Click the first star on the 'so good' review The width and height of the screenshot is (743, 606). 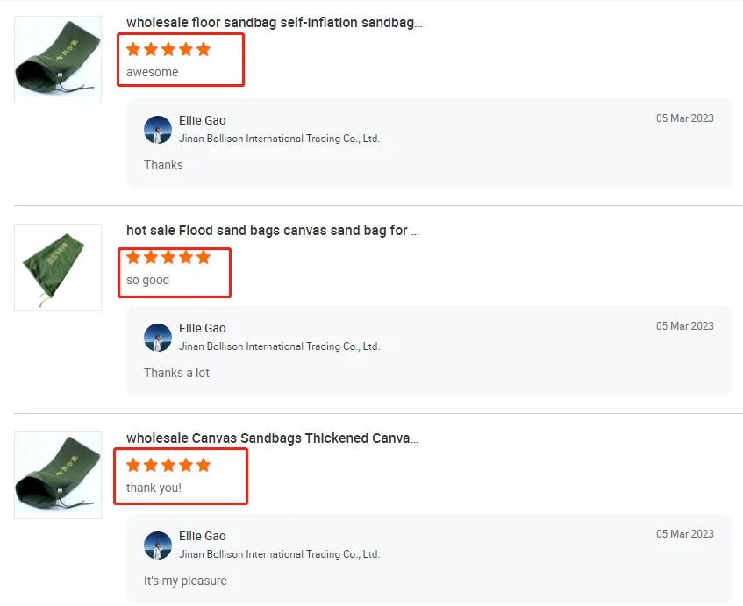(x=133, y=257)
